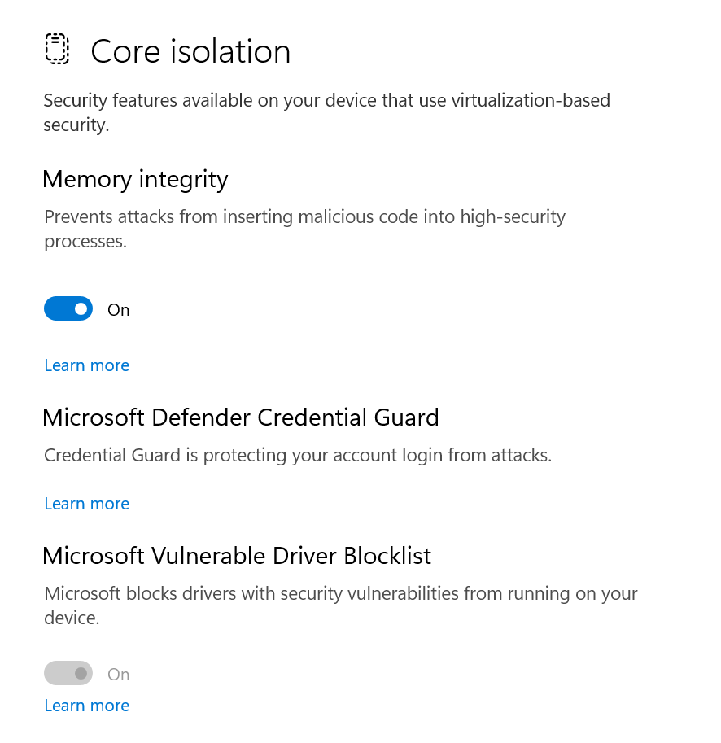Click the greyed On label beside the Blocklist toggle
Image resolution: width=721 pixels, height=743 pixels.
click(119, 675)
